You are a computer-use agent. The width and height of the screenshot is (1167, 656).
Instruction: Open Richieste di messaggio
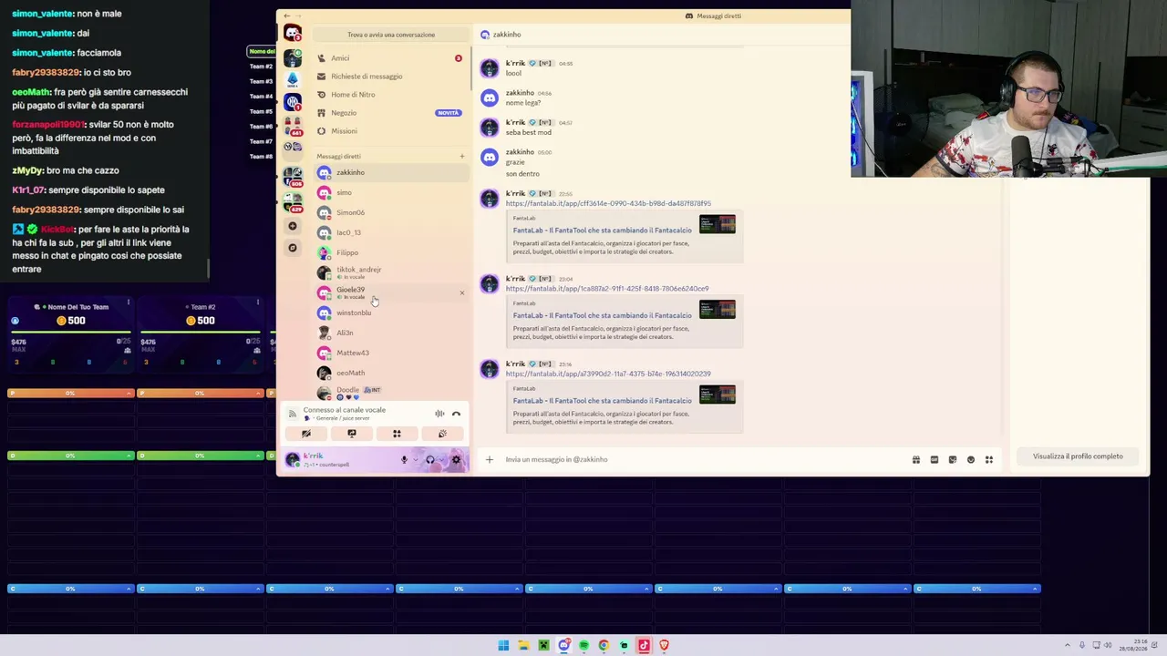[390, 77]
